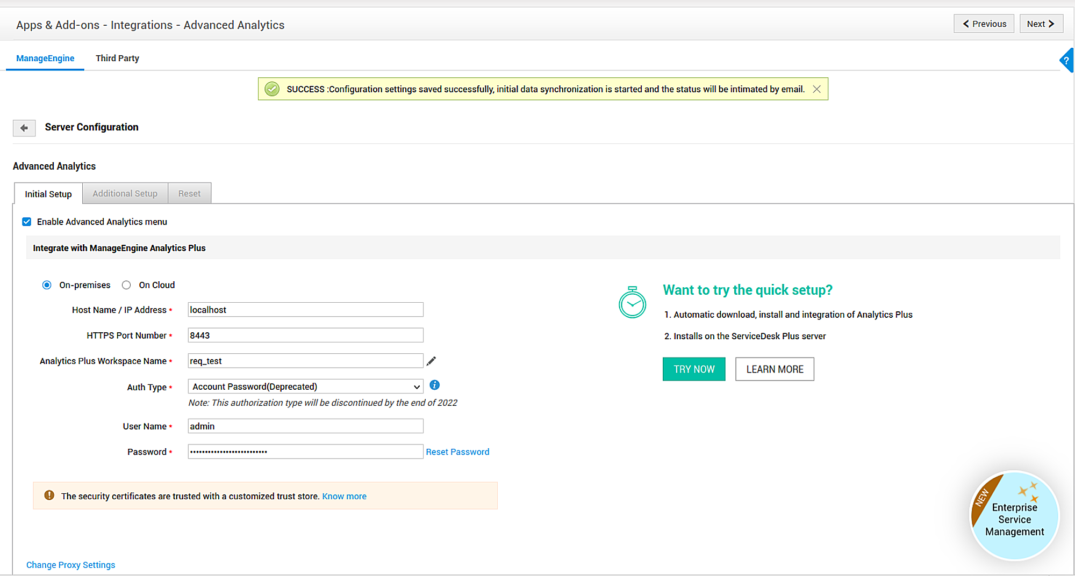Click the User Name field

pos(305,426)
